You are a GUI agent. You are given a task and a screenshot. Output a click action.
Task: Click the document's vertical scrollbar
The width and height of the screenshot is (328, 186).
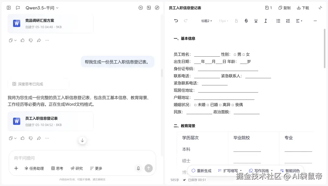coord(325,48)
